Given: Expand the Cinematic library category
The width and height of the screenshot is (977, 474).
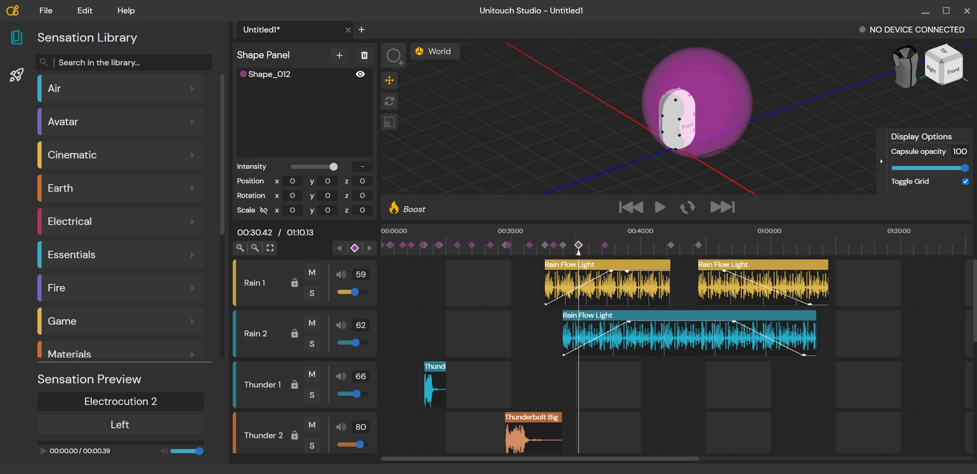Looking at the screenshot, I should tap(120, 155).
